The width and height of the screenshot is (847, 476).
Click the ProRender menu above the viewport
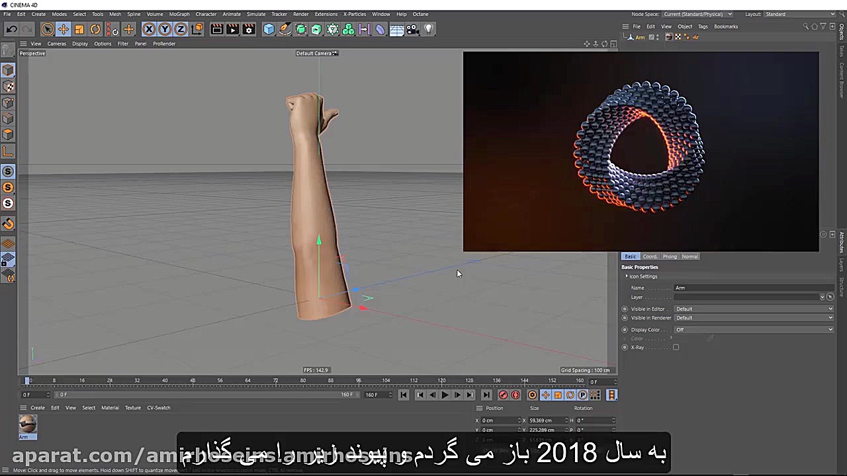164,44
